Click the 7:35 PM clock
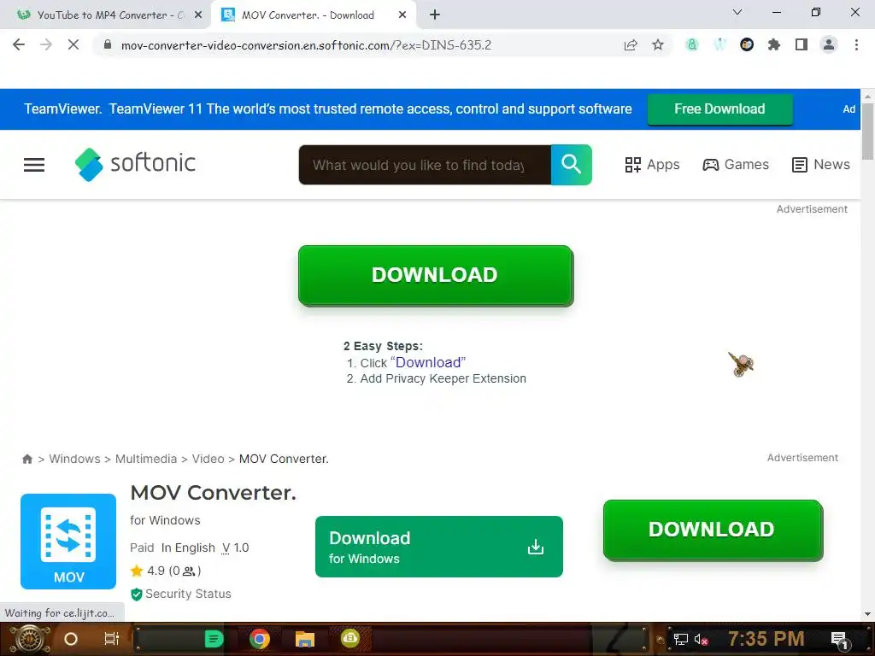Screen dimensions: 875x656 766,639
